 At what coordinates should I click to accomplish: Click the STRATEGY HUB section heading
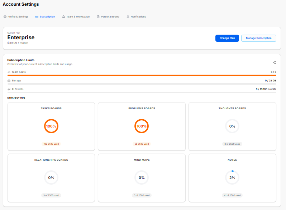[16, 98]
